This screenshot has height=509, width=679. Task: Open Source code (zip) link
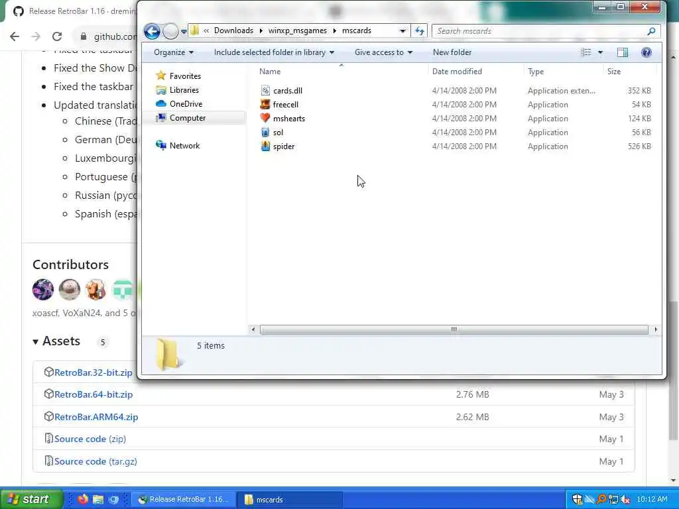coord(90,439)
